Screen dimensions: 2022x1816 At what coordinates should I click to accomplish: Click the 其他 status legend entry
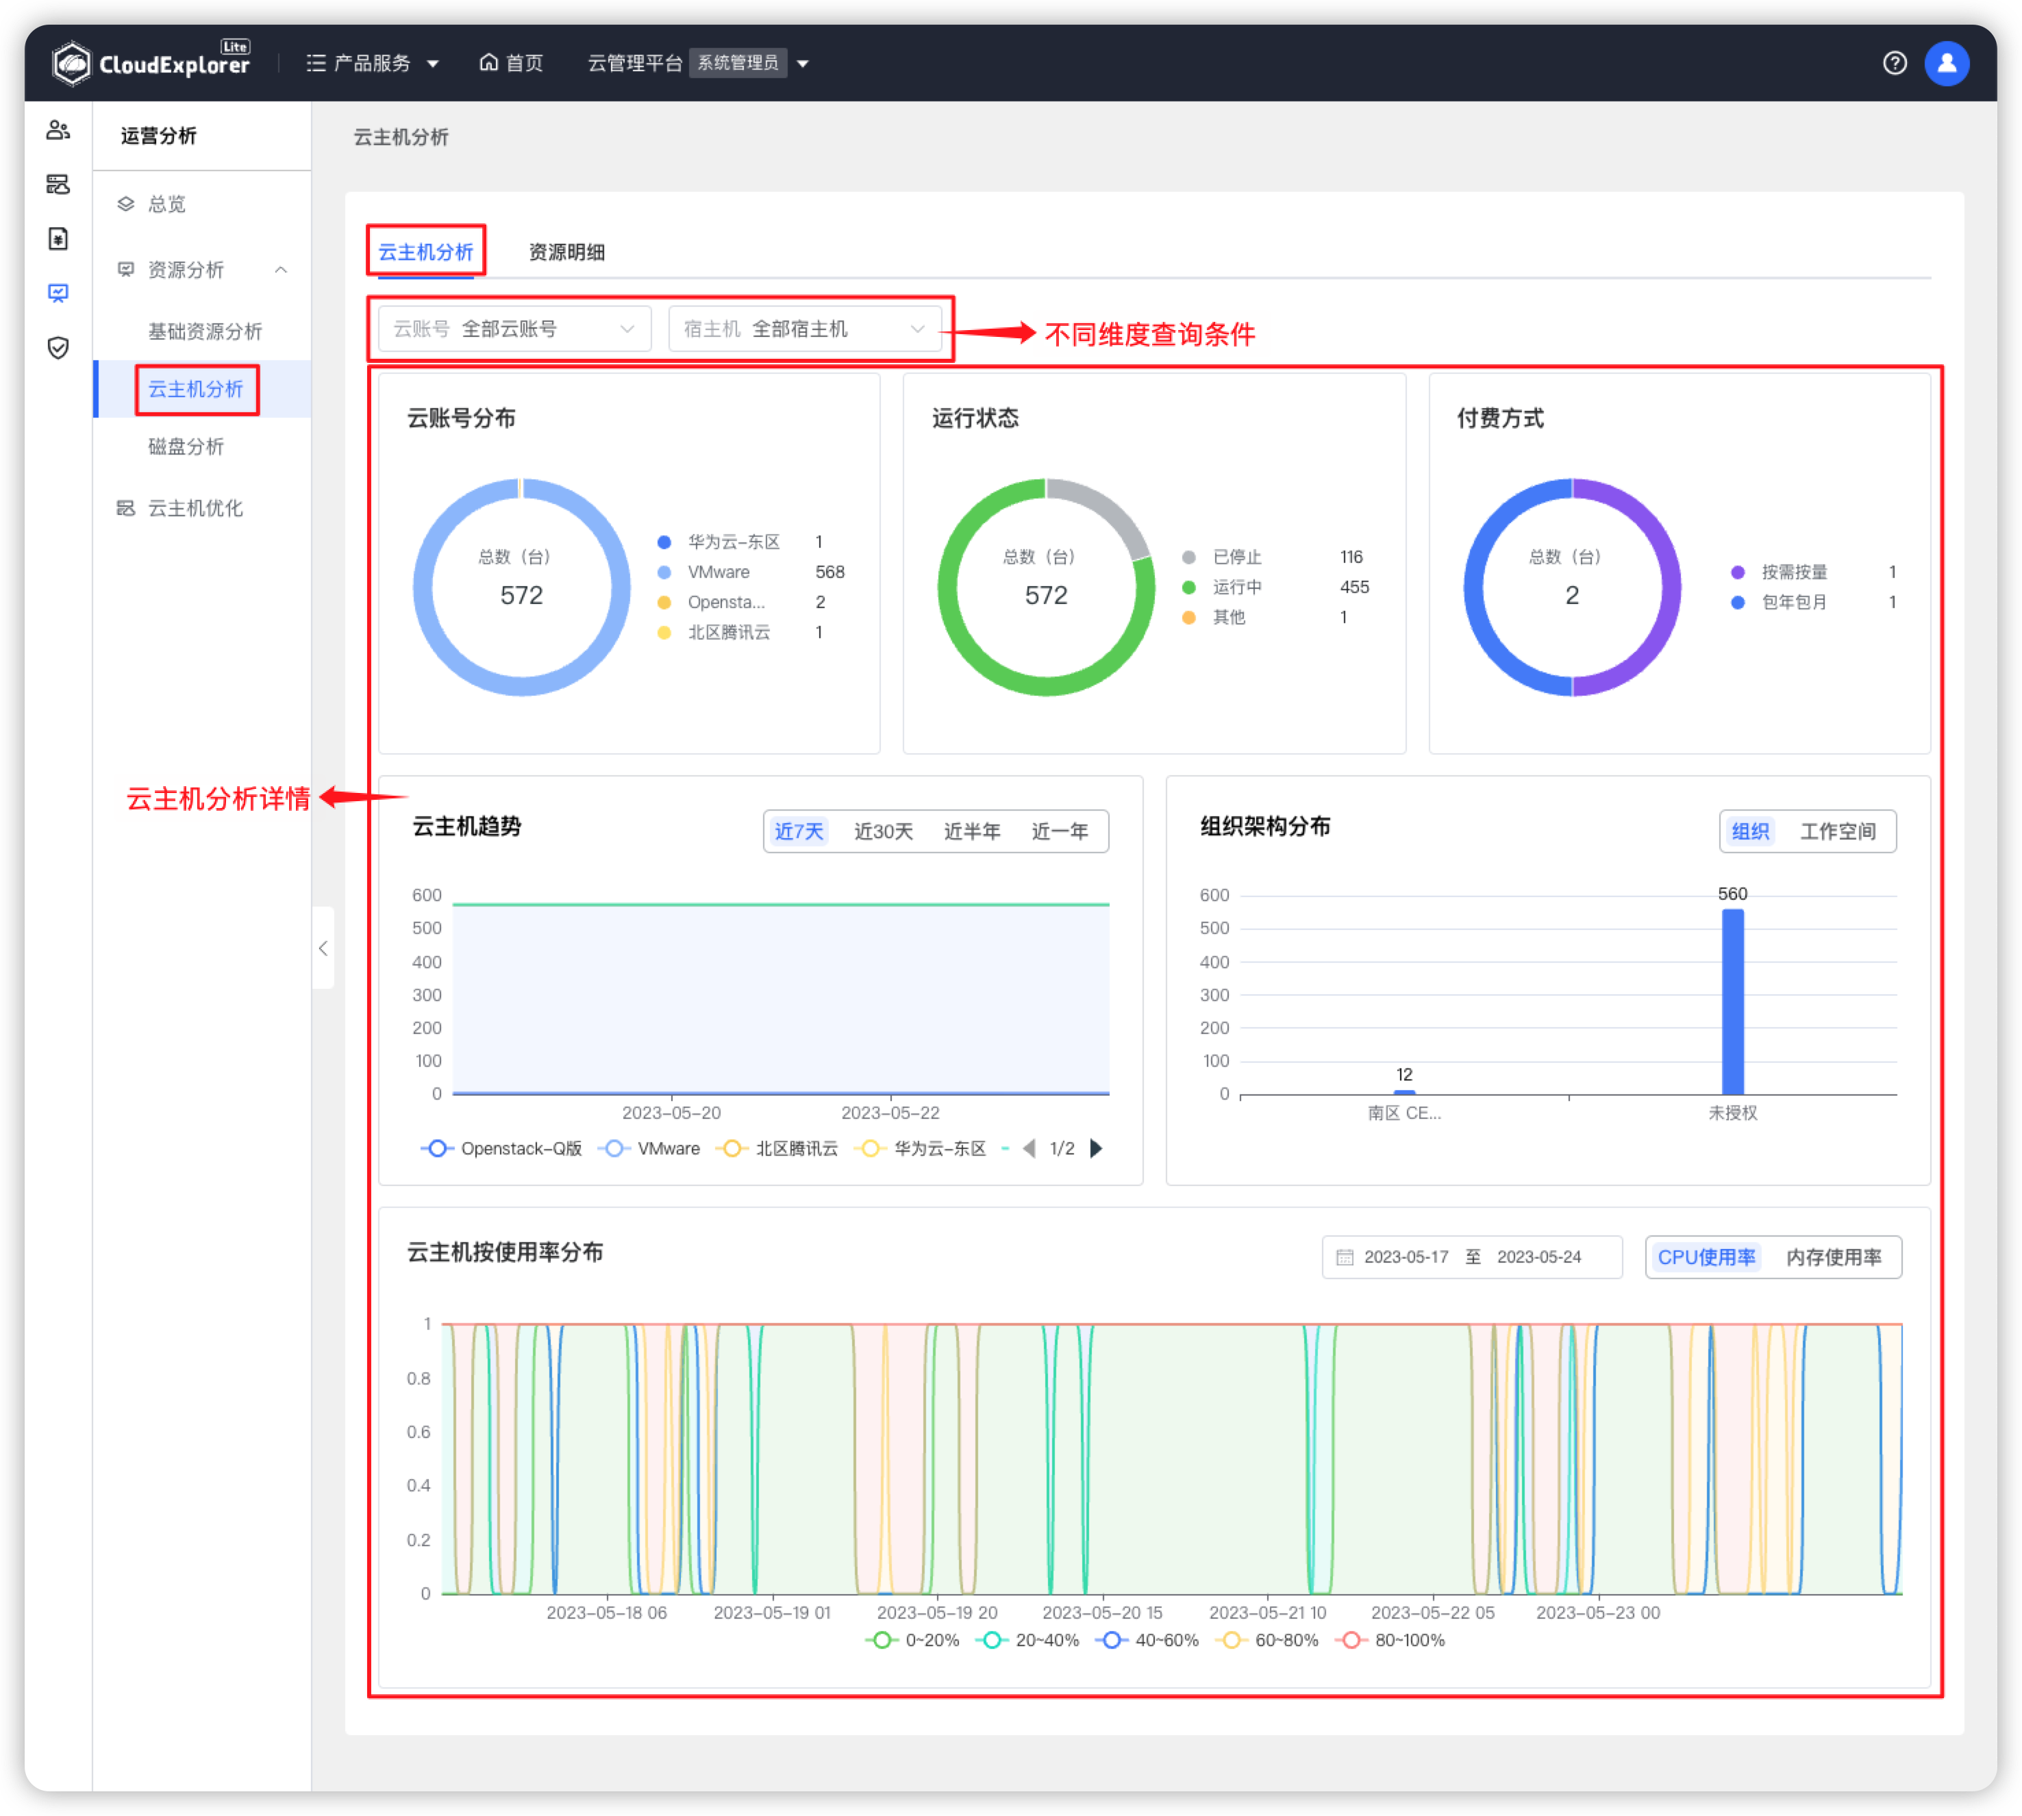pyautogui.click(x=1266, y=617)
